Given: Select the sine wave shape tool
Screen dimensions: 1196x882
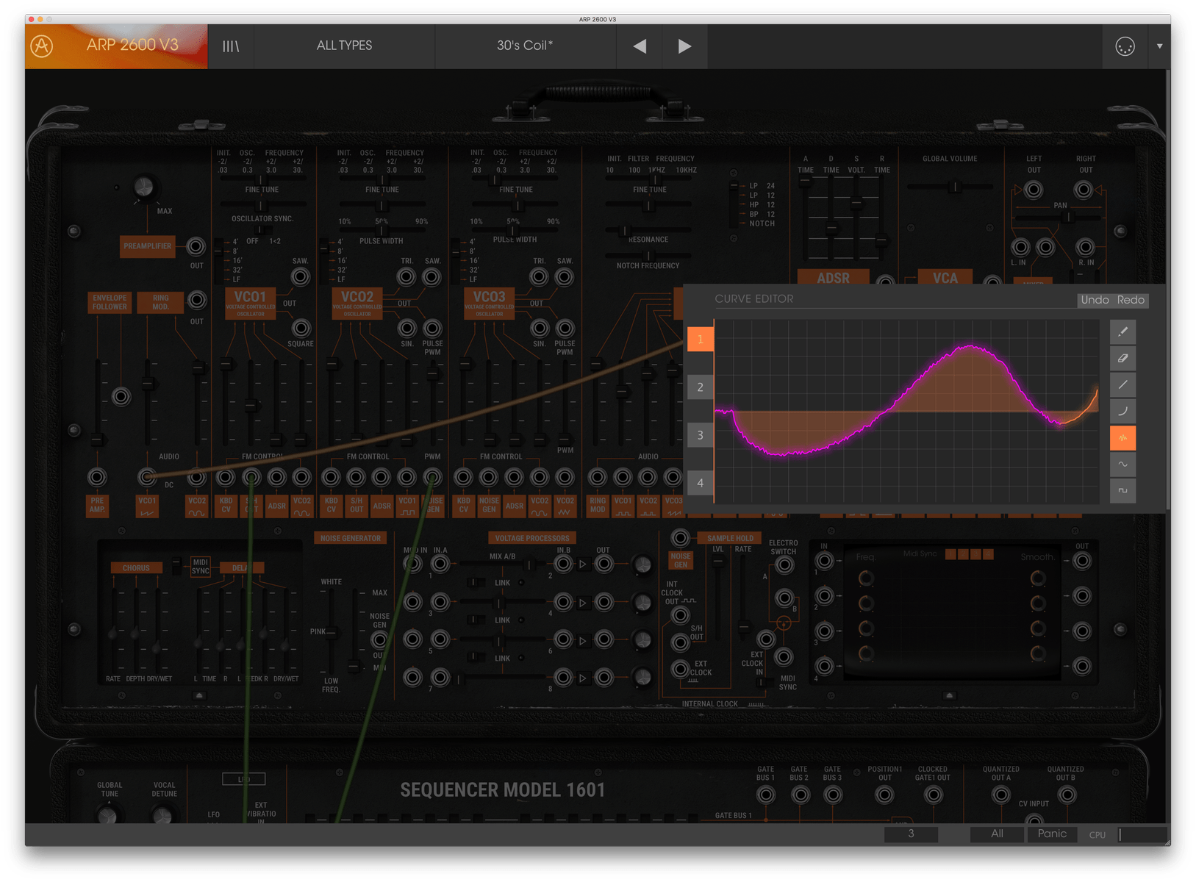Looking at the screenshot, I should (x=1122, y=465).
